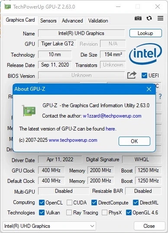168x233 pixels.
Task: Toggle the Ray Tracing checkbox
Action: [x=69, y=213]
